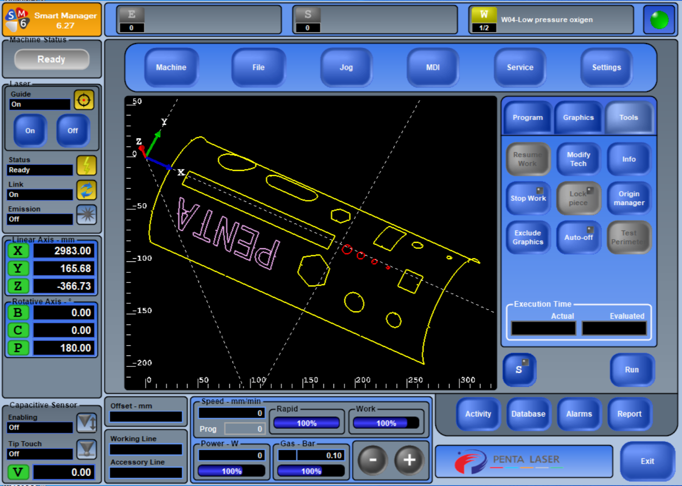Click the green C rotative axis label
682x486 pixels.
(18, 331)
